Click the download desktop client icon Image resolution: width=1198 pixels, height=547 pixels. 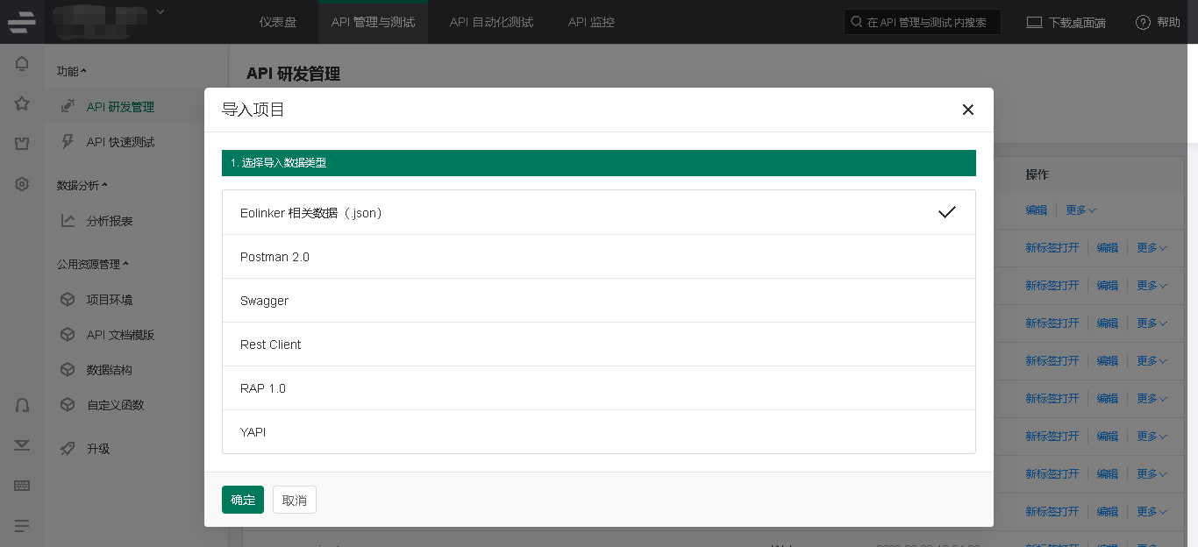(x=1034, y=22)
